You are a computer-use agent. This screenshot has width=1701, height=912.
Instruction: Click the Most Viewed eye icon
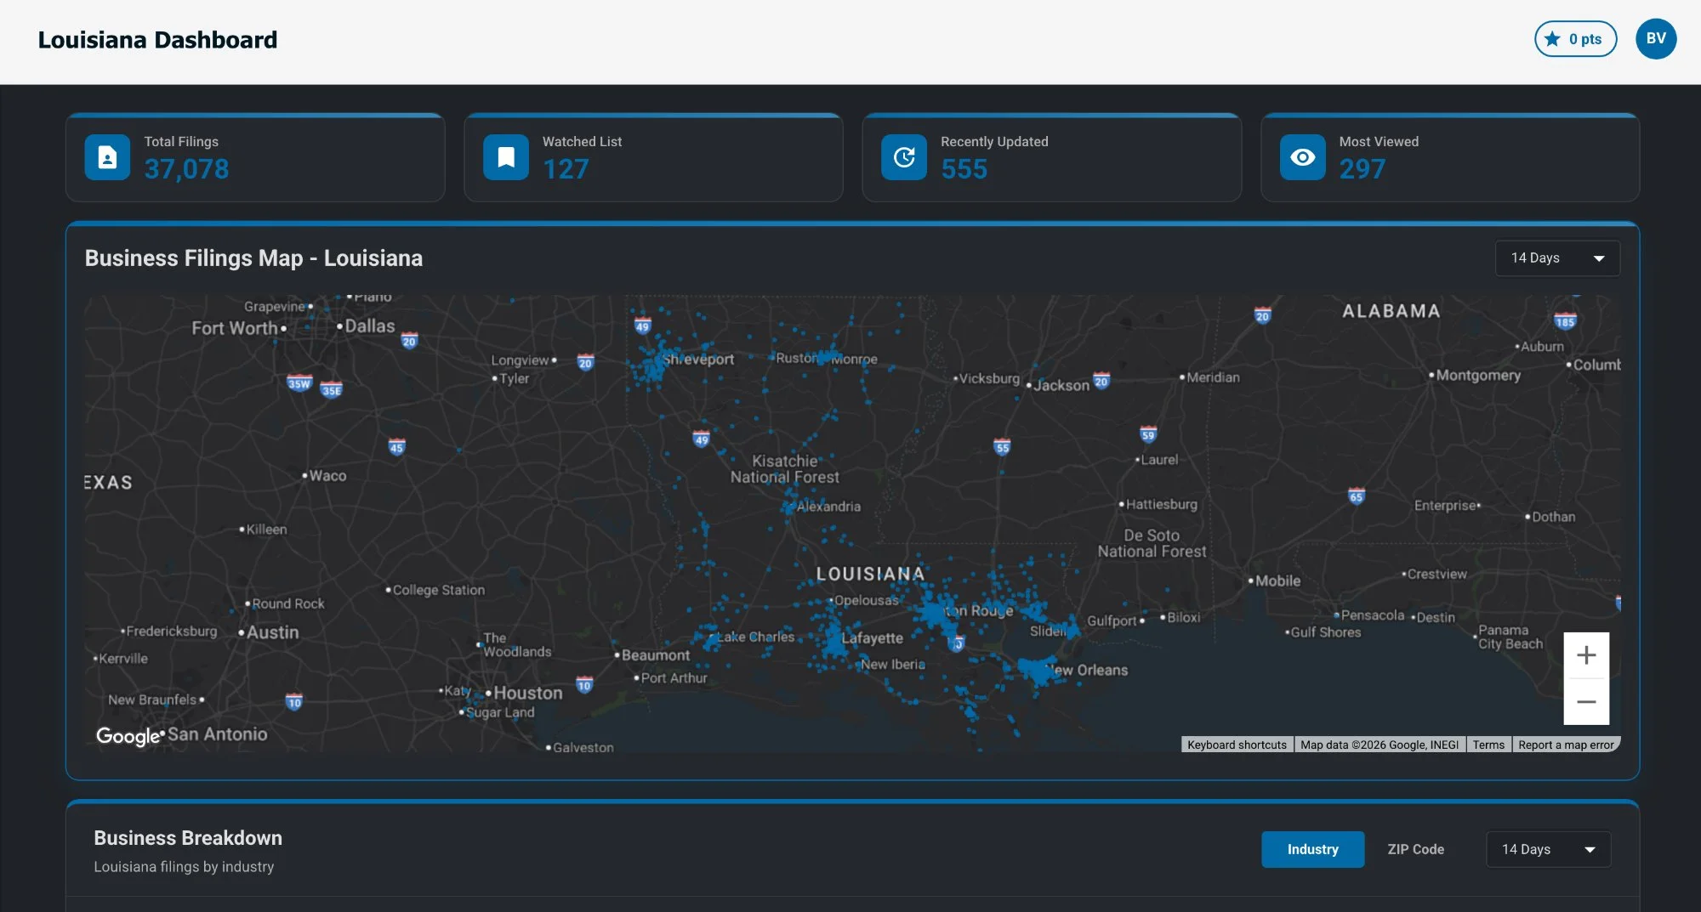coord(1302,157)
